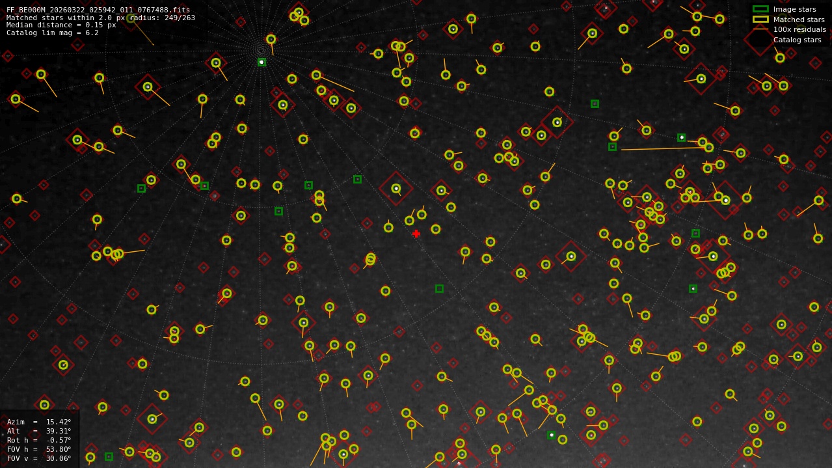Click the 'Image stars' legend label
This screenshot has height=468, width=832.
[x=794, y=9]
